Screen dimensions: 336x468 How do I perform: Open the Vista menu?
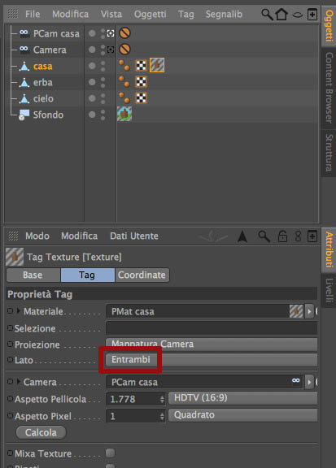[111, 14]
